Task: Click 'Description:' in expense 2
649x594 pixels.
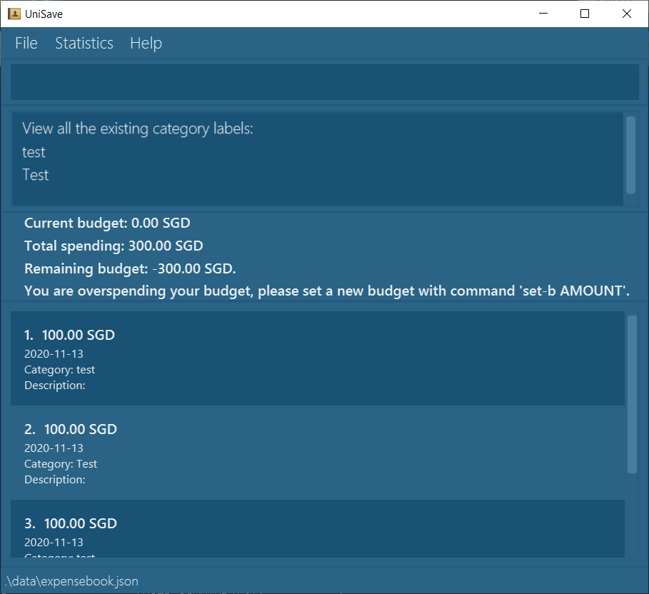Action: coord(55,480)
